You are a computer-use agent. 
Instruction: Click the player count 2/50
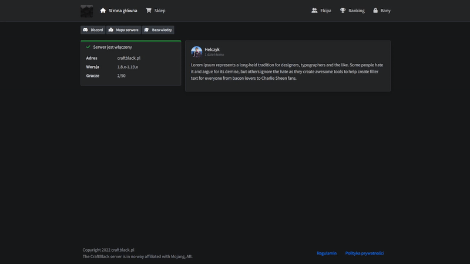click(122, 76)
